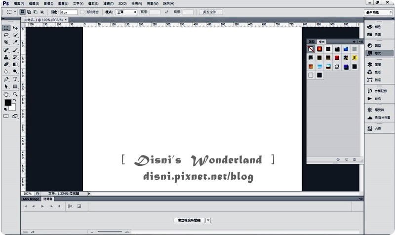
Task: Select the Lasso tool
Action: 6,35
